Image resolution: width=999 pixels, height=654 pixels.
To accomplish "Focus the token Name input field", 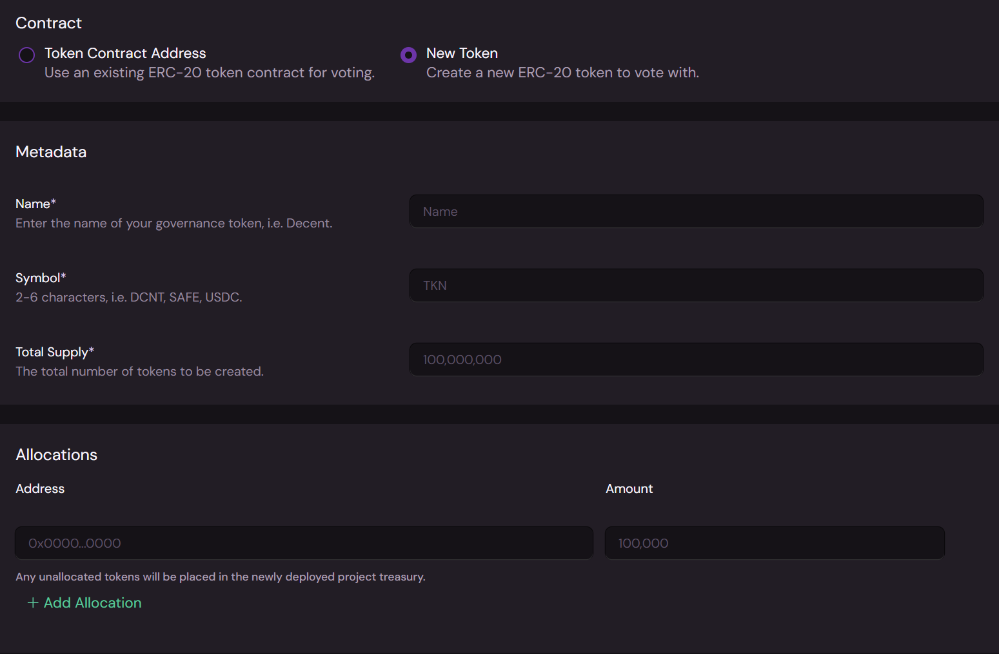I will pyautogui.click(x=696, y=211).
